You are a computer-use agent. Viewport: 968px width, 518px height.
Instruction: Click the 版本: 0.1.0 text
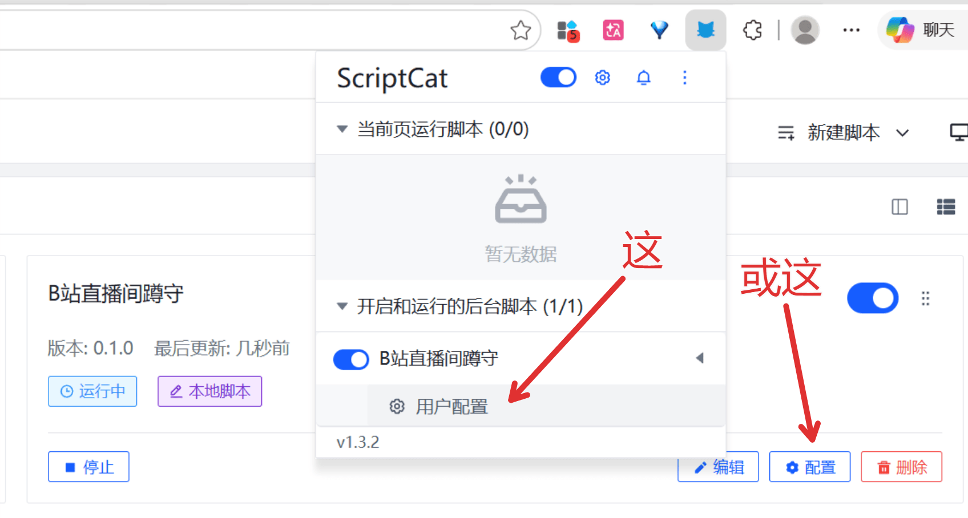(90, 348)
